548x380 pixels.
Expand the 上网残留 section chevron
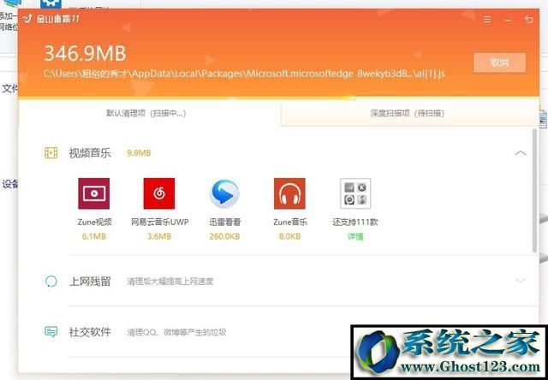521,280
